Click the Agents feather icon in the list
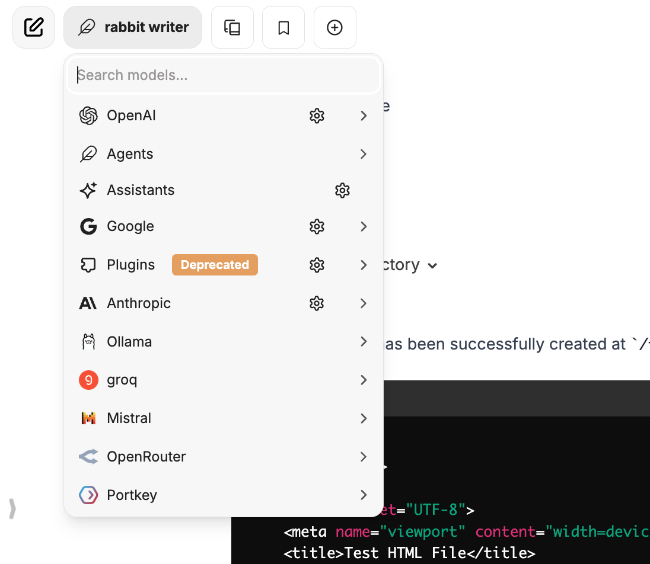The height and width of the screenshot is (564, 650). (88, 154)
